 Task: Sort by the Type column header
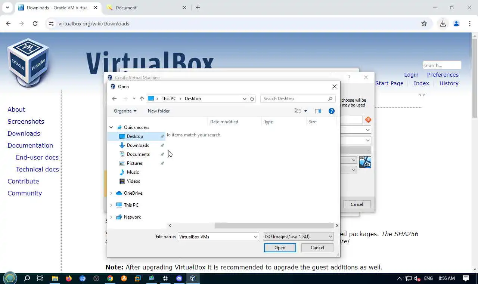tap(284, 122)
